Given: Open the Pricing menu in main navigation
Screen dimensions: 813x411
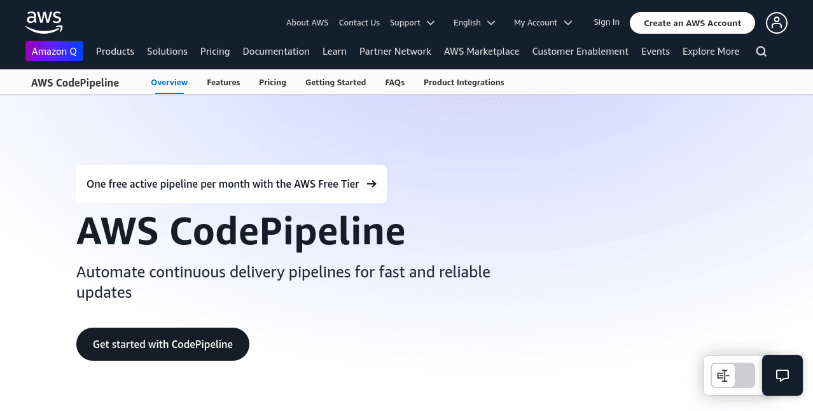Looking at the screenshot, I should tap(215, 52).
